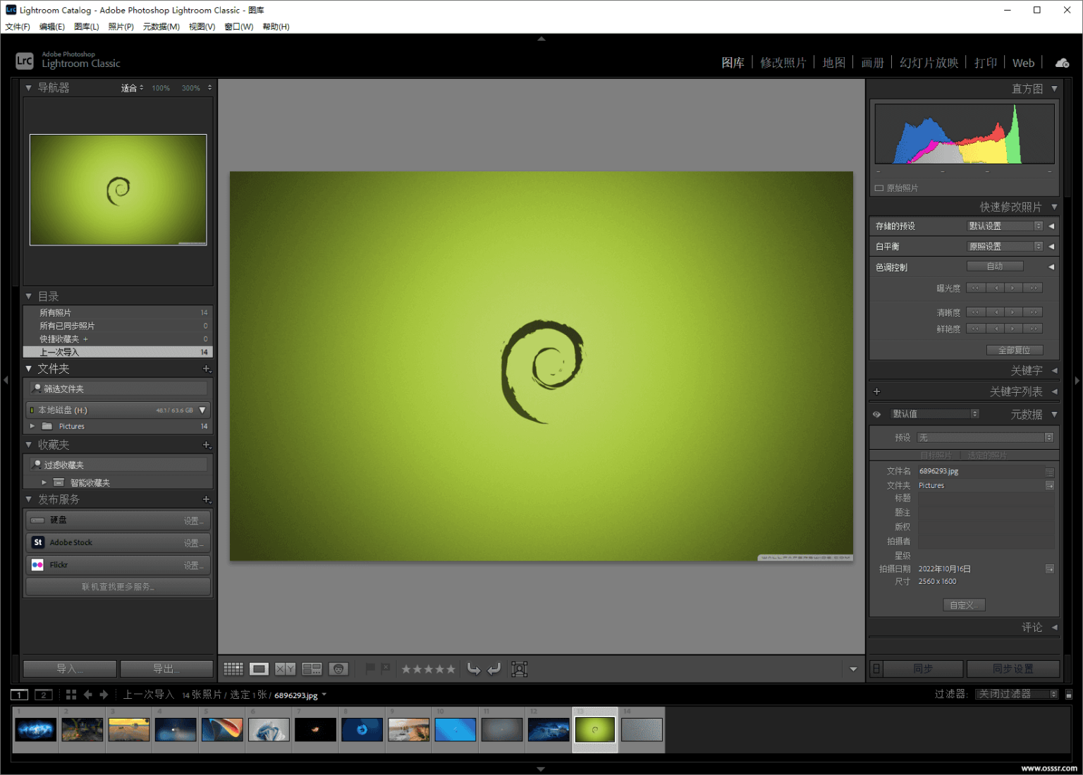
Task: Click the 导入 import button
Action: pos(70,669)
